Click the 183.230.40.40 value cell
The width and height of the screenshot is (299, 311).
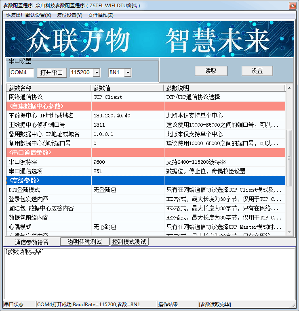point(128,115)
